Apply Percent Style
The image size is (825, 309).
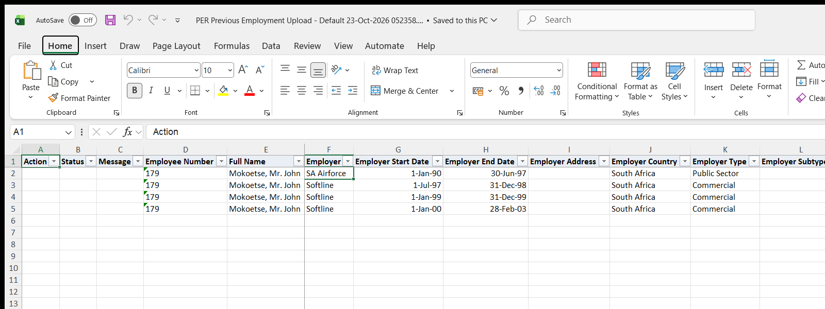(504, 91)
